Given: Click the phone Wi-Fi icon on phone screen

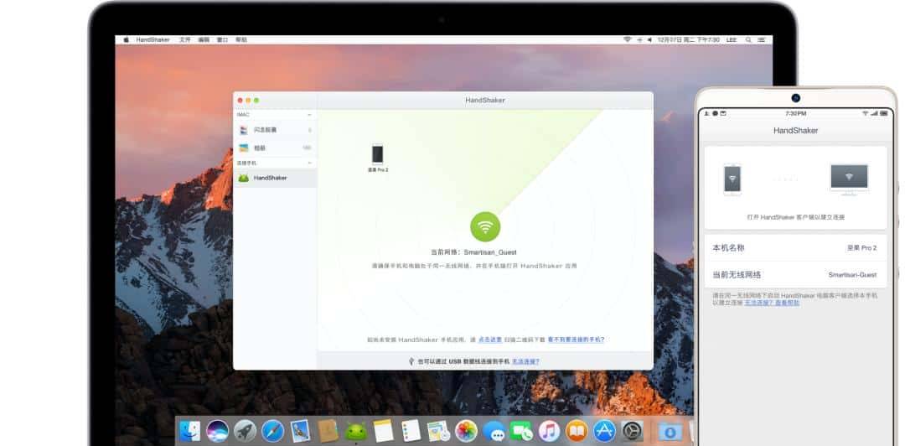Looking at the screenshot, I should click(x=732, y=179).
